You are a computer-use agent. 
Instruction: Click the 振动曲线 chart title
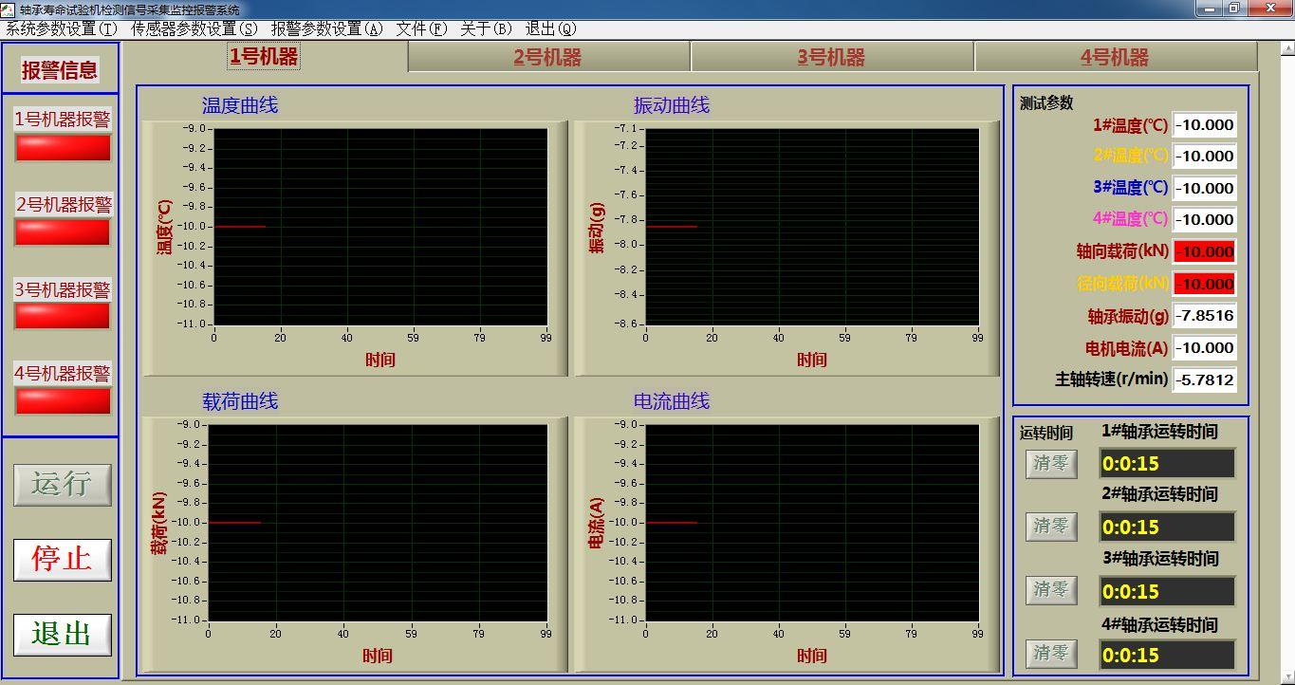pyautogui.click(x=672, y=105)
